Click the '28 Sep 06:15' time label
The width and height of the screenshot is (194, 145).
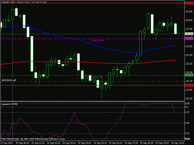pyautogui.click(x=116, y=143)
